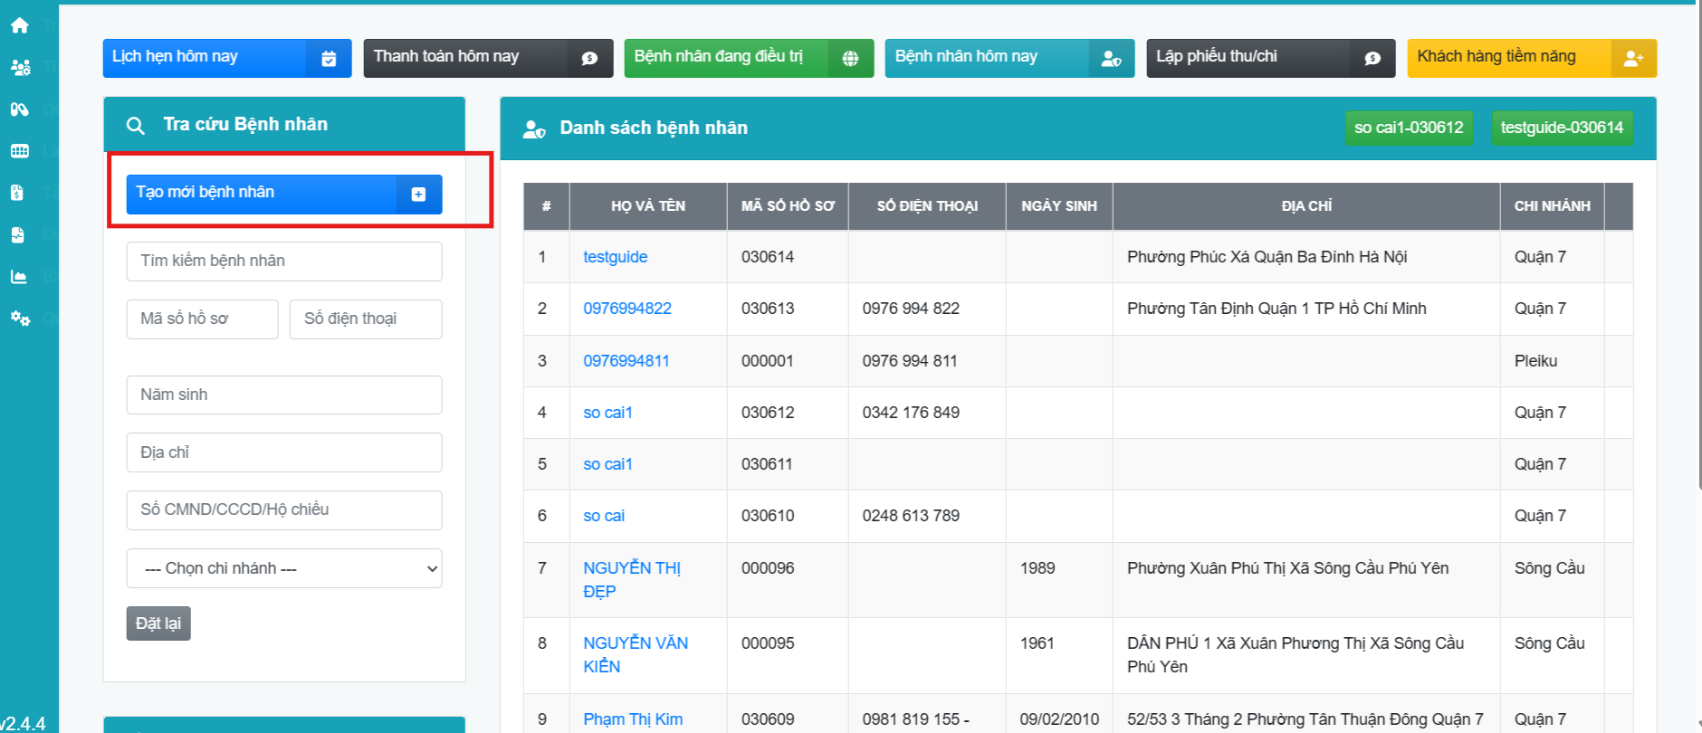Click the teeth icon in sidebar
Viewport: 1702px width, 733px height.
tap(20, 151)
